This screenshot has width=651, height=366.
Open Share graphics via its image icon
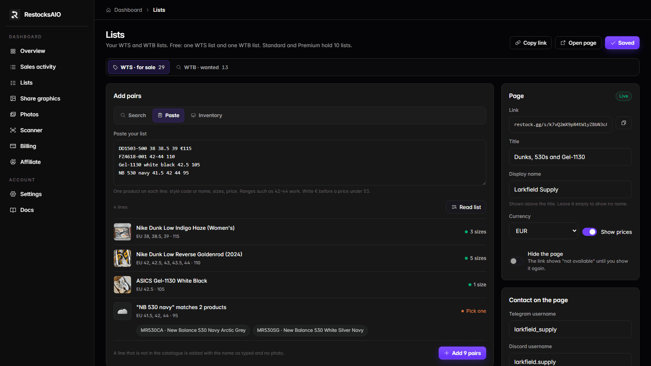pyautogui.click(x=13, y=99)
